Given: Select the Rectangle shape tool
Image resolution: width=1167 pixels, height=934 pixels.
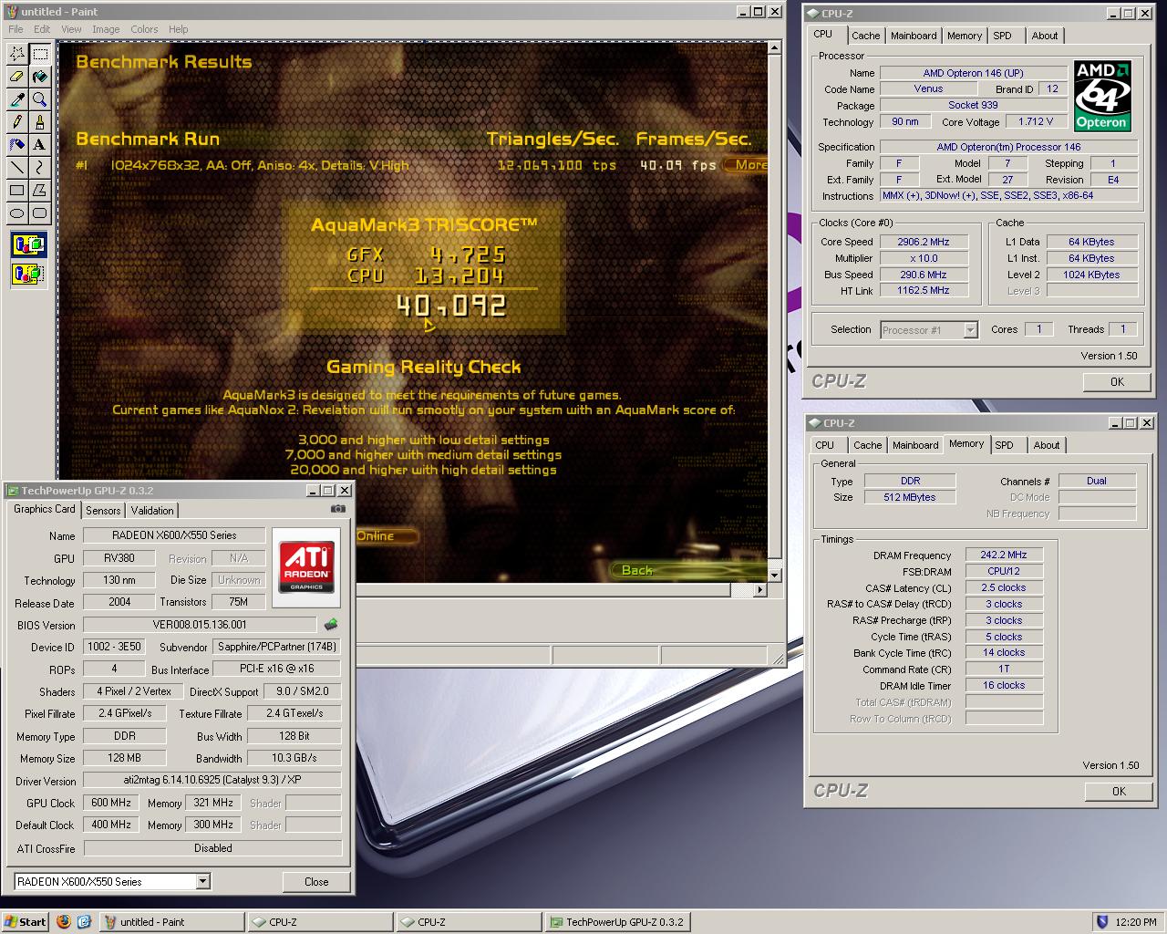Looking at the screenshot, I should coord(17,190).
